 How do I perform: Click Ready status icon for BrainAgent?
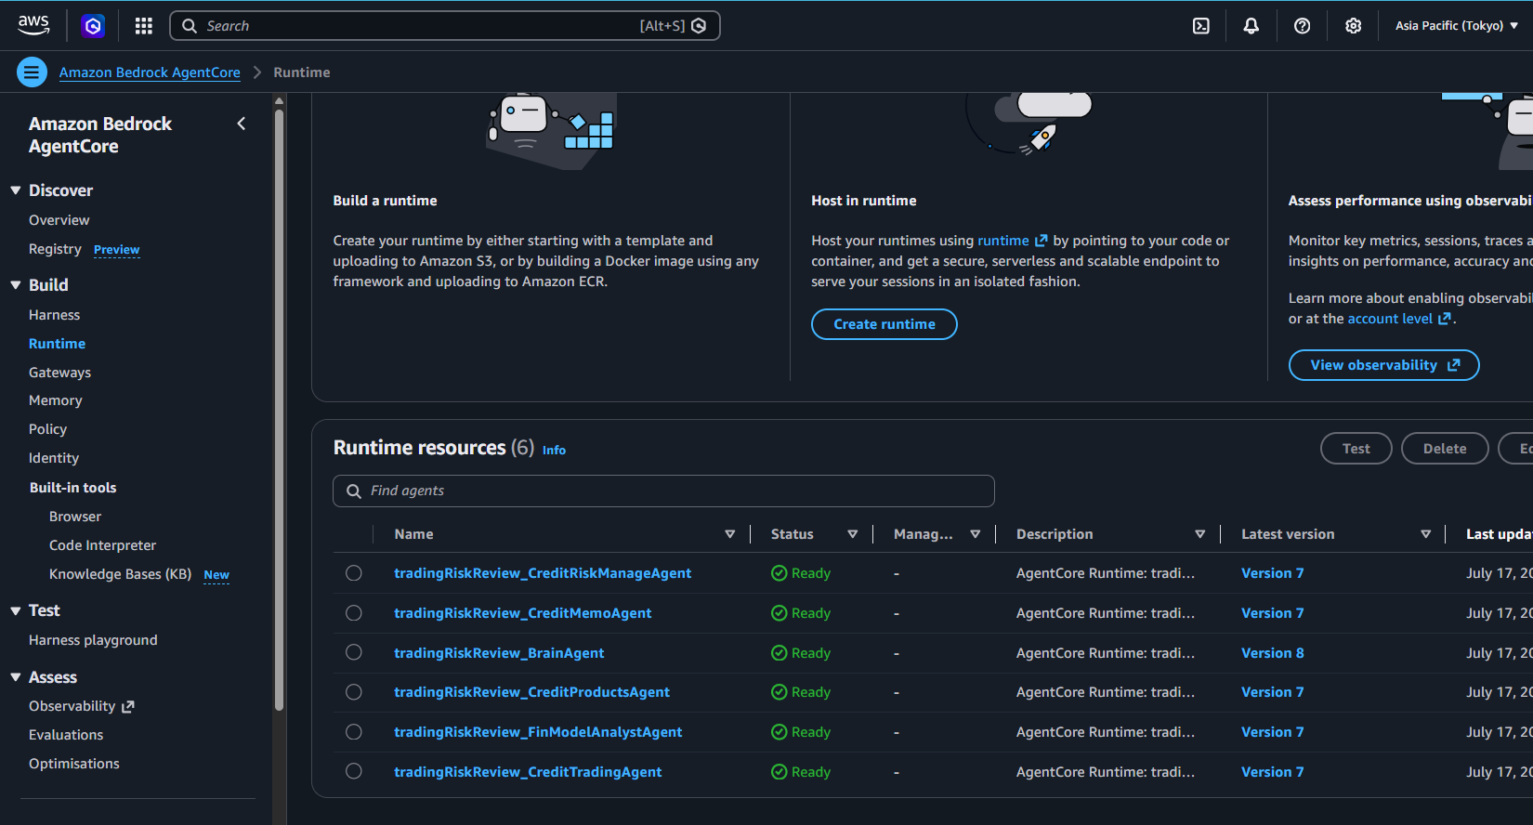(x=780, y=653)
